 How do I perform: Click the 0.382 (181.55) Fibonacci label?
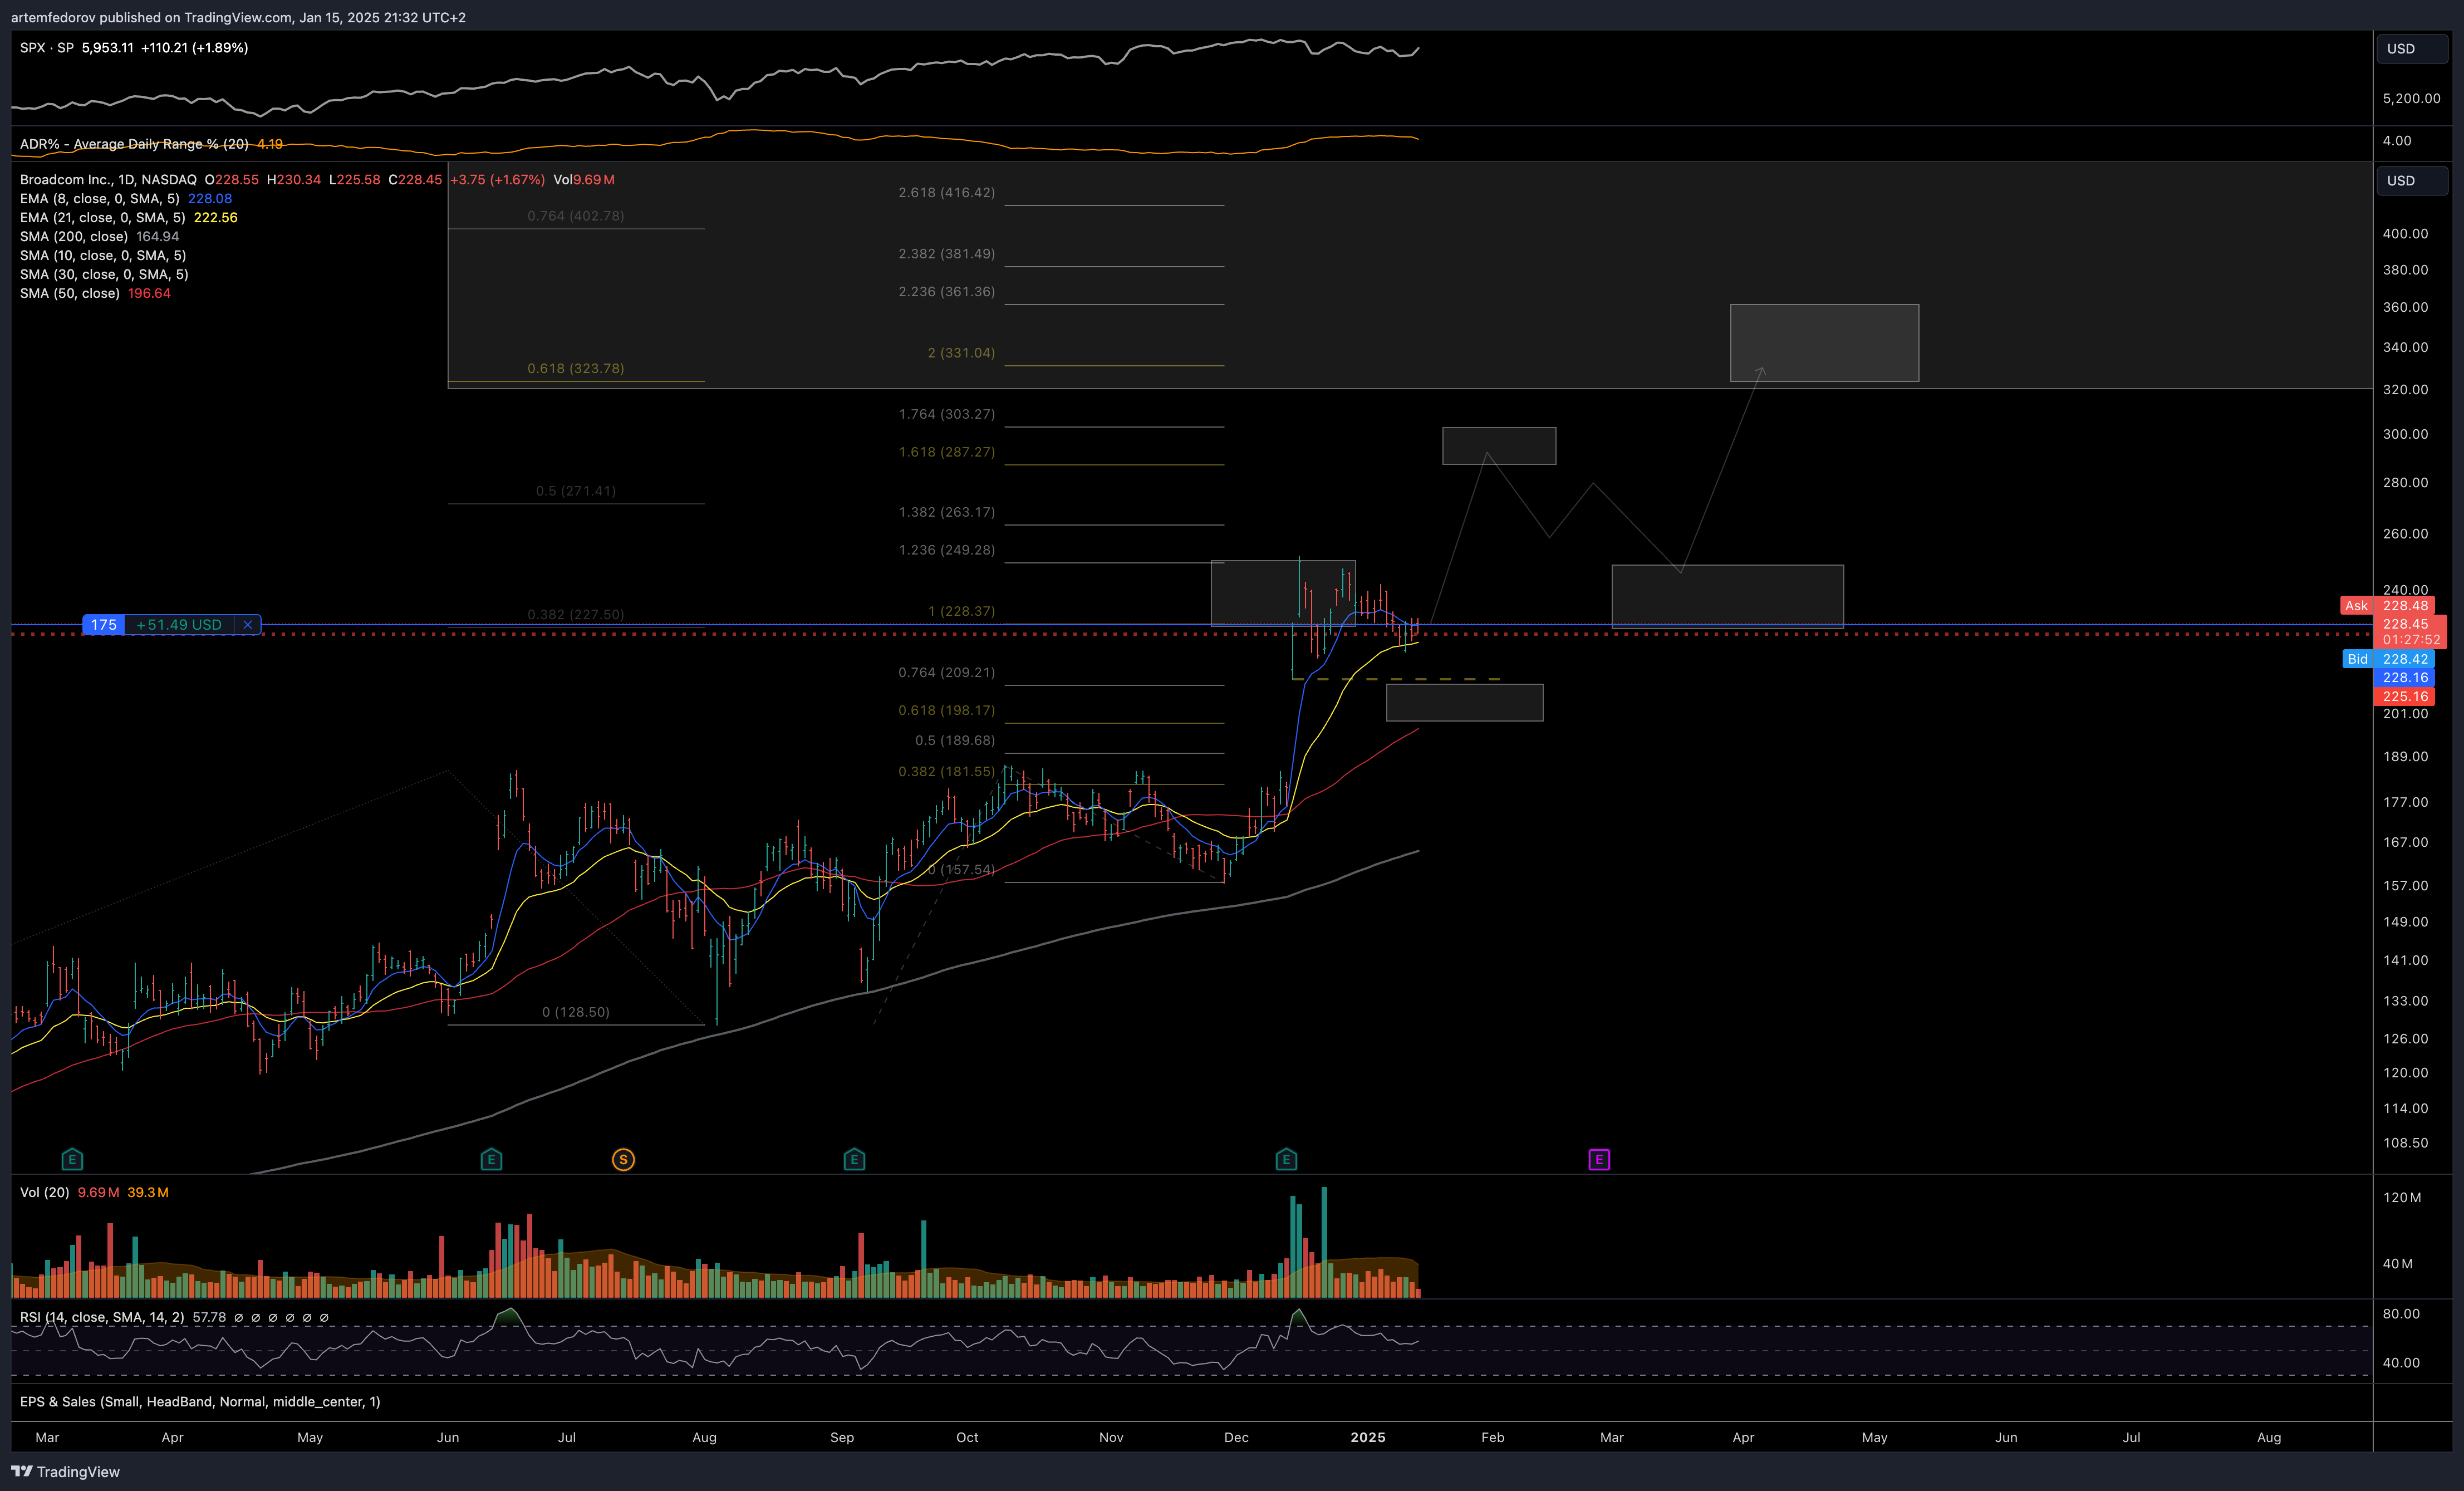pos(946,771)
